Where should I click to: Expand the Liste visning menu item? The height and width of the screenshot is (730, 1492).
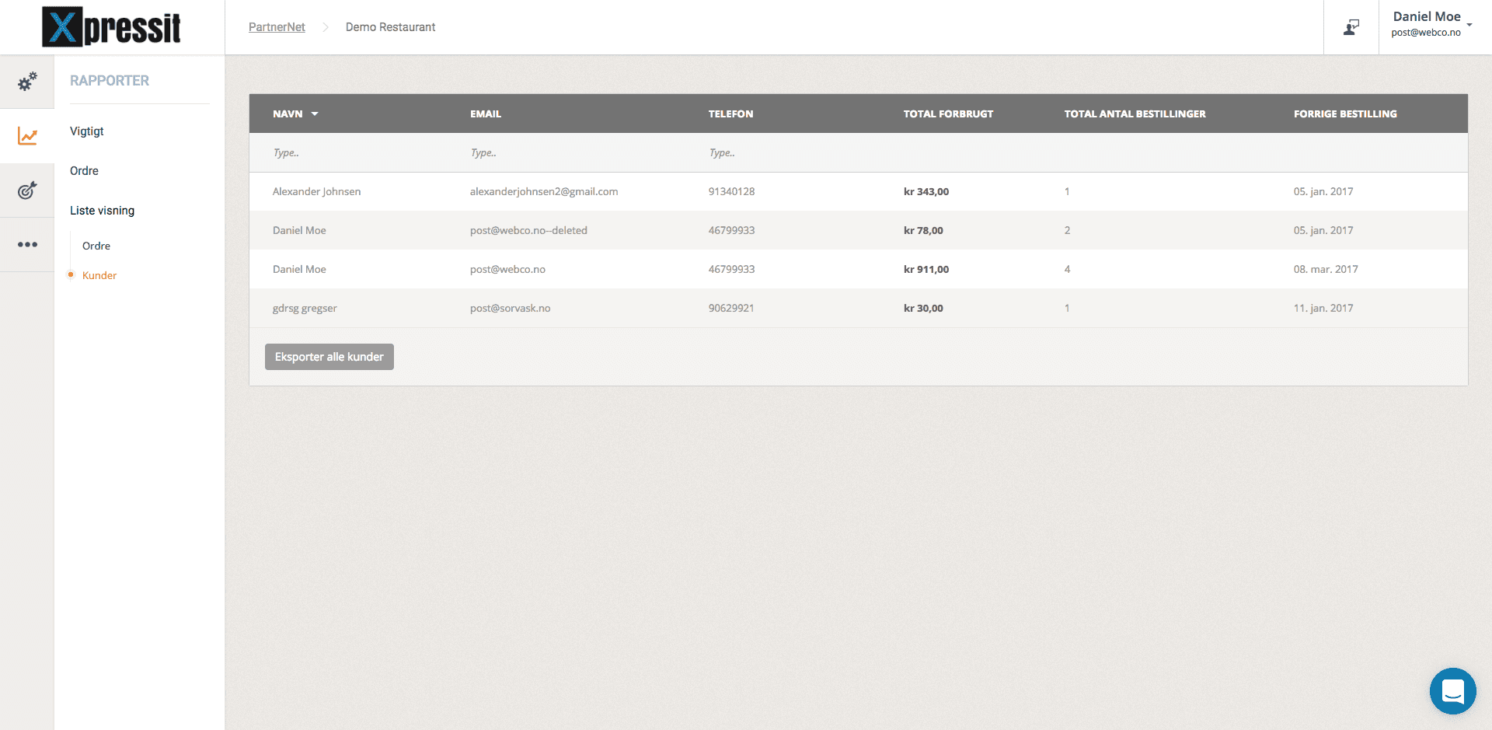tap(102, 211)
